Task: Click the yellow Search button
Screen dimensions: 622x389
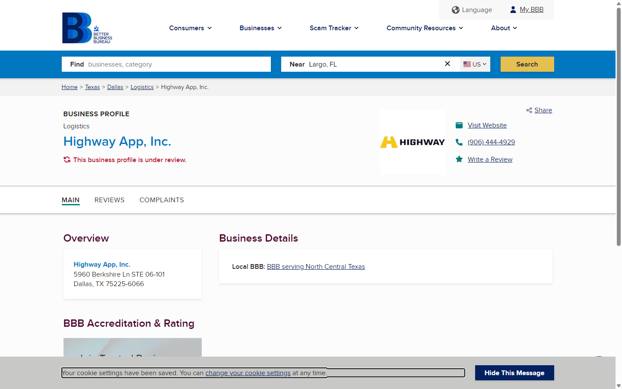Action: tap(527, 64)
